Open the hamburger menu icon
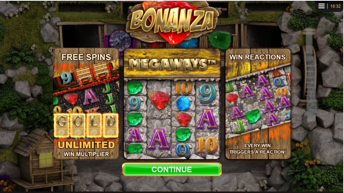Viewport: 344px width, 193px height. coord(322,6)
